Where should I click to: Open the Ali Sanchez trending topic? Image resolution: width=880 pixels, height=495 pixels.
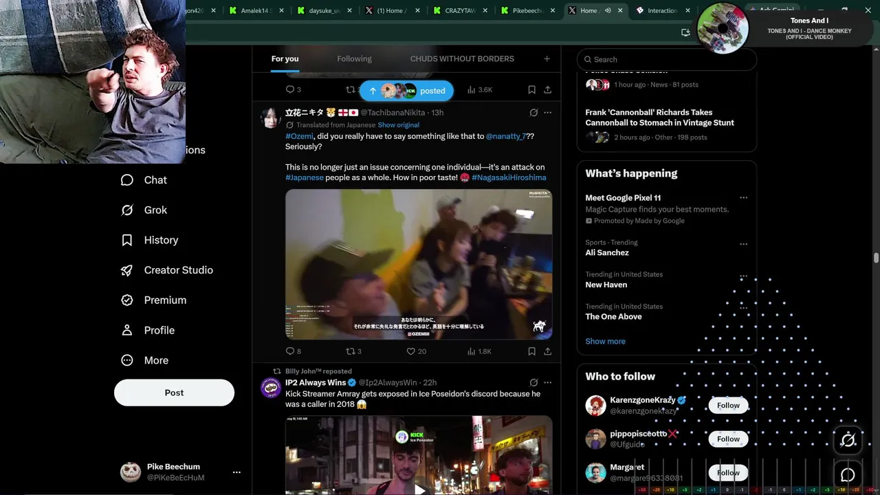(606, 252)
